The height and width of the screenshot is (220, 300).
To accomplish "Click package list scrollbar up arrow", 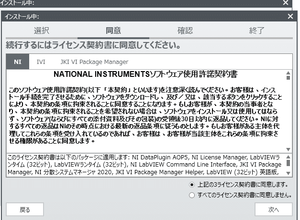I will pyautogui.click(x=289, y=157).
